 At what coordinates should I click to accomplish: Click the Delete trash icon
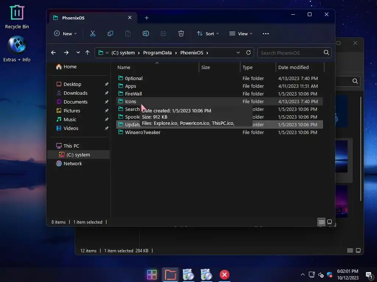tap(181, 33)
